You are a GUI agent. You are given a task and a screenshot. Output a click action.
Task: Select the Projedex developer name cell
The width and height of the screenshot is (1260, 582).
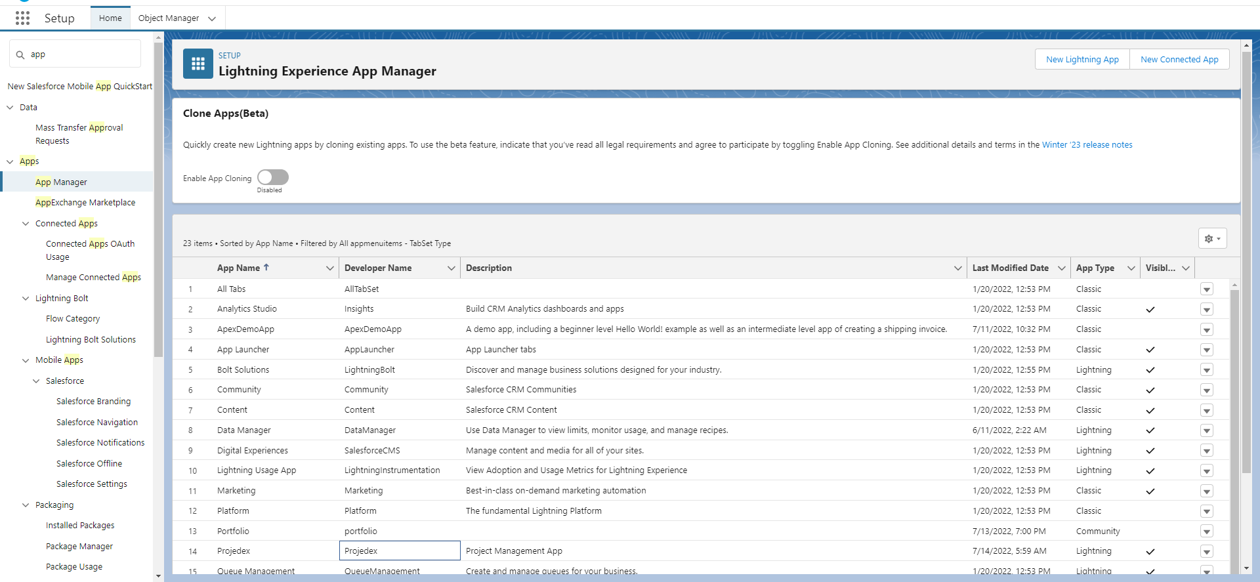(x=400, y=551)
